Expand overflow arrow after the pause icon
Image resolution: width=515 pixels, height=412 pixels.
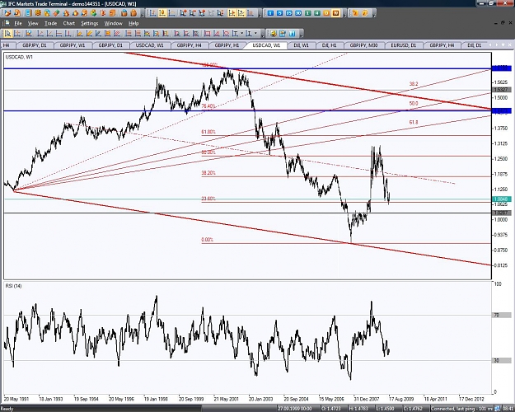click(302, 34)
